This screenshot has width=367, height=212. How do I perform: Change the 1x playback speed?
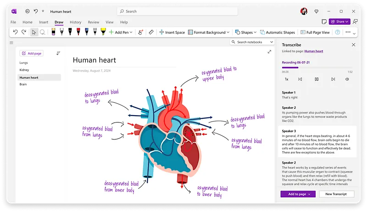(x=286, y=79)
